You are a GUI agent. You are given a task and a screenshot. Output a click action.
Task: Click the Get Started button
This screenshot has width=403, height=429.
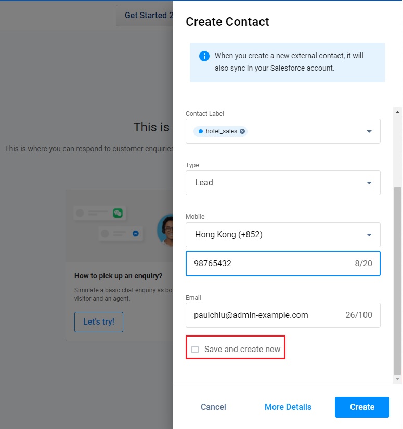tap(145, 16)
